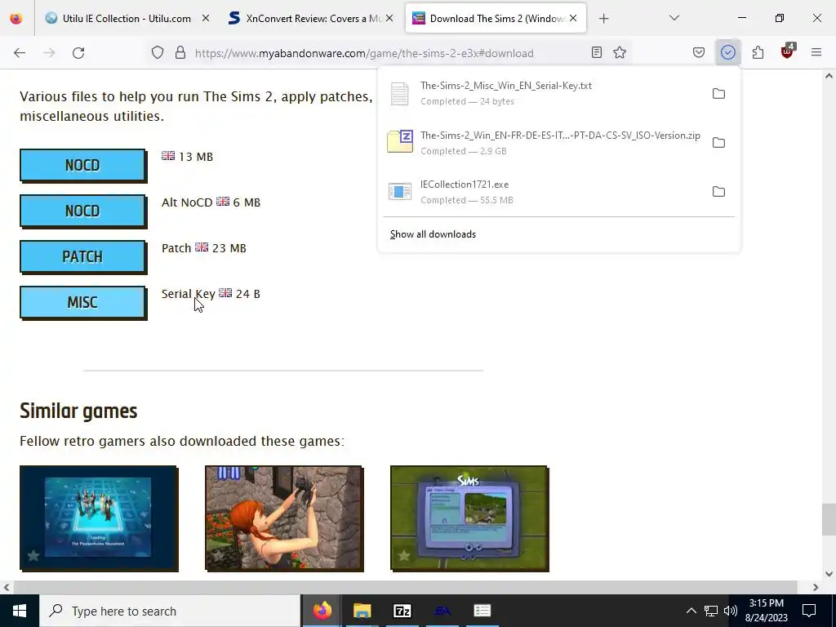Click the page scroll down arrow
The height and width of the screenshot is (627, 836).
(829, 574)
